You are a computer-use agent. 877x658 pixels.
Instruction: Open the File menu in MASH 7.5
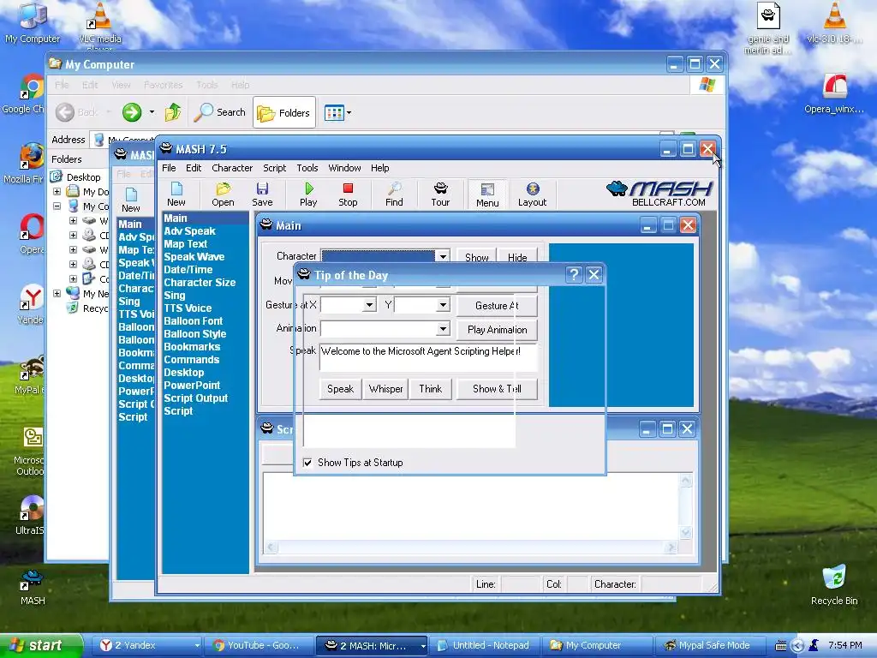pyautogui.click(x=169, y=168)
